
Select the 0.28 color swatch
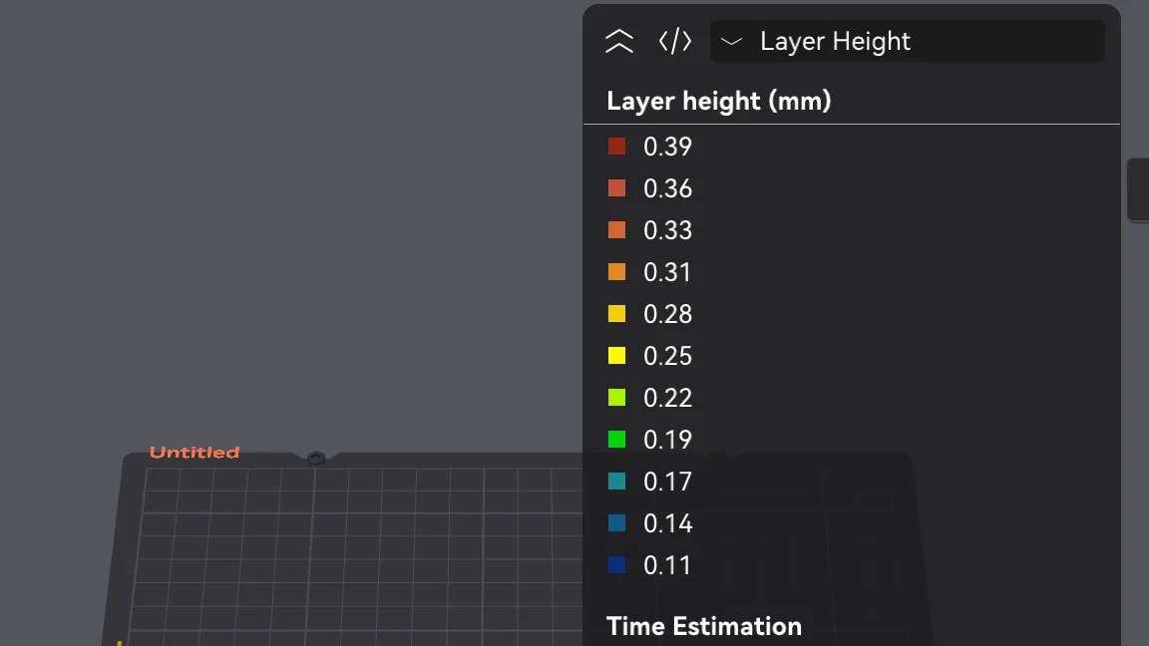[617, 313]
